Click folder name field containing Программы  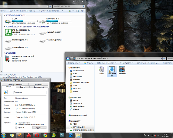pyautogui.click(x=30, y=92)
